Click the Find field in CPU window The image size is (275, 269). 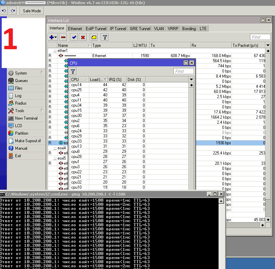(x=184, y=71)
